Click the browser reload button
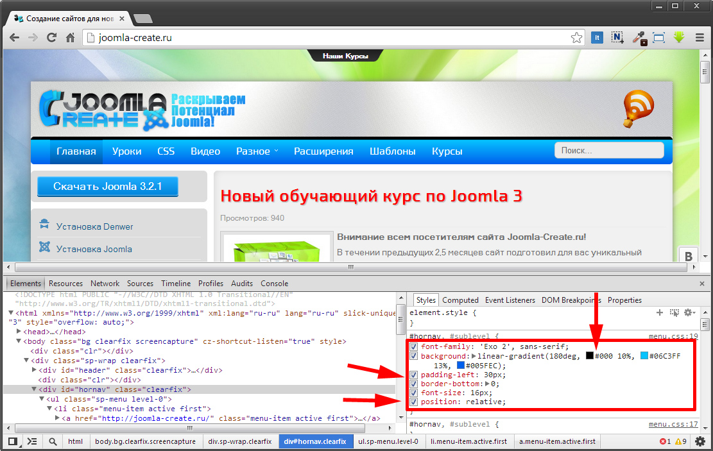This screenshot has width=713, height=451. point(52,38)
